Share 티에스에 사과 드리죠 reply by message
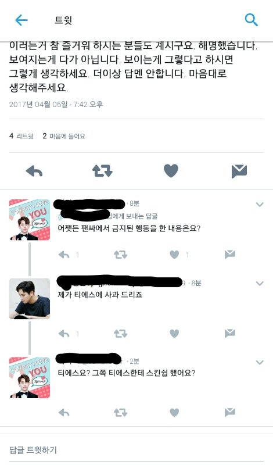Viewport: 273px width, 465px height. pyautogui.click(x=229, y=334)
